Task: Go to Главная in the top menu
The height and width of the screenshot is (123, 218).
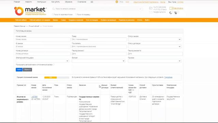Action: pyautogui.click(x=17, y=2)
